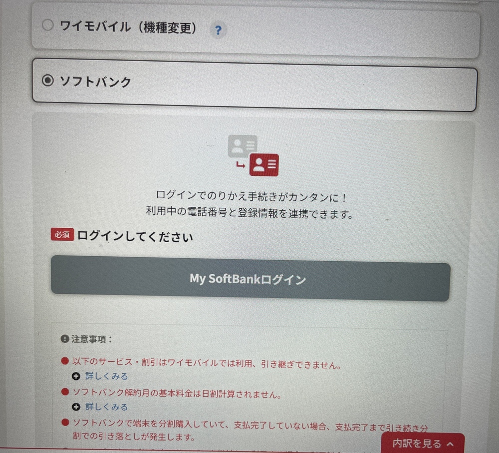Click the gray contact card icon

coord(242,145)
